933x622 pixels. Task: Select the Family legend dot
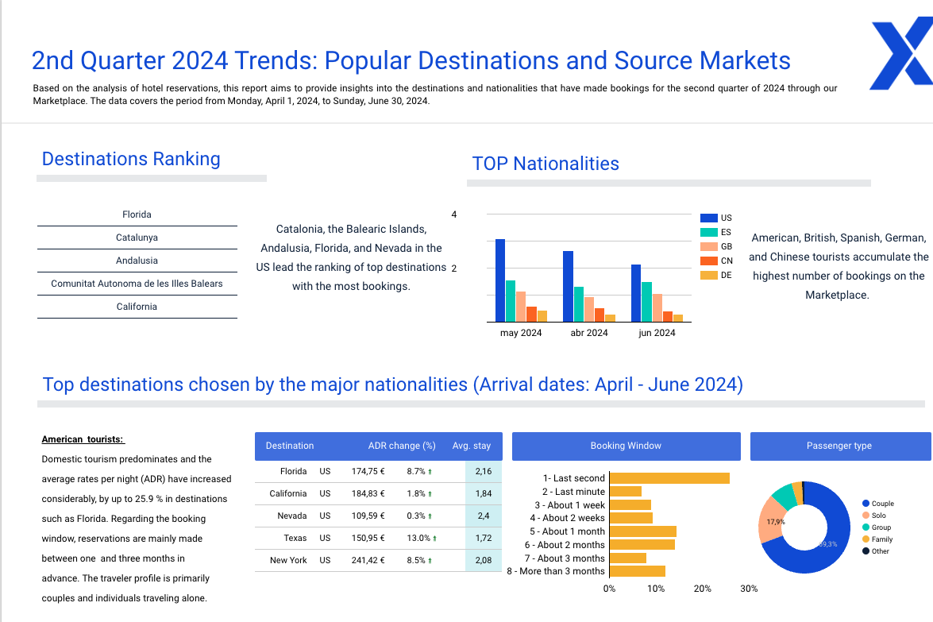pyautogui.click(x=866, y=539)
